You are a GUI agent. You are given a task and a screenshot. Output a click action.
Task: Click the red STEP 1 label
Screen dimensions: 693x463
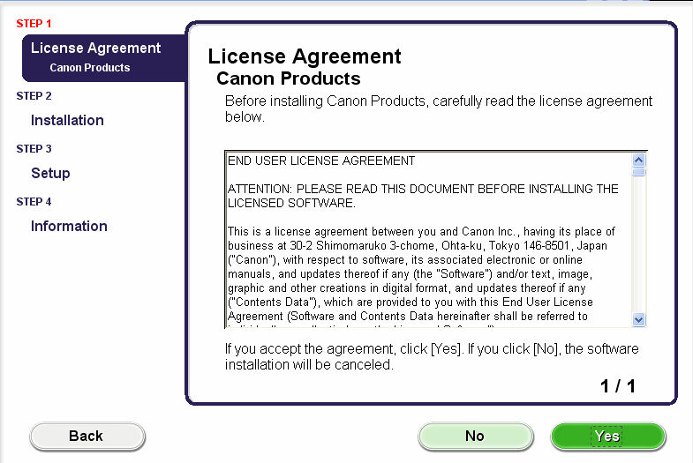pyautogui.click(x=34, y=24)
